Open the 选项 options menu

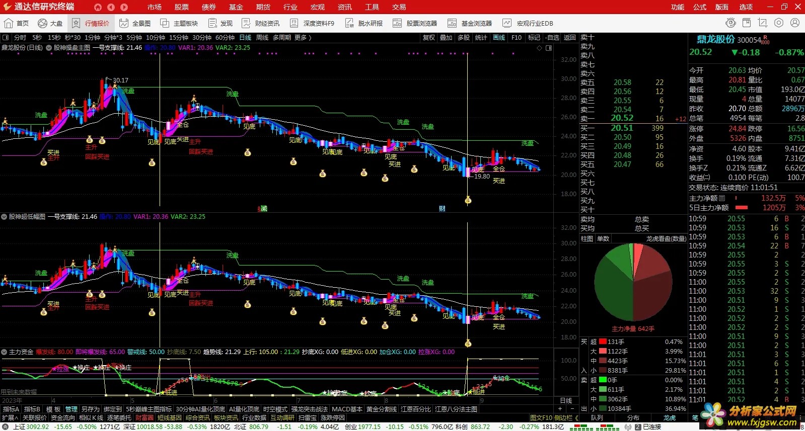(x=746, y=7)
